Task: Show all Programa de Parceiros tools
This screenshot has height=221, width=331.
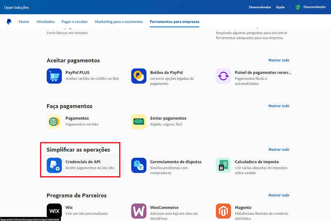Action: [278, 195]
